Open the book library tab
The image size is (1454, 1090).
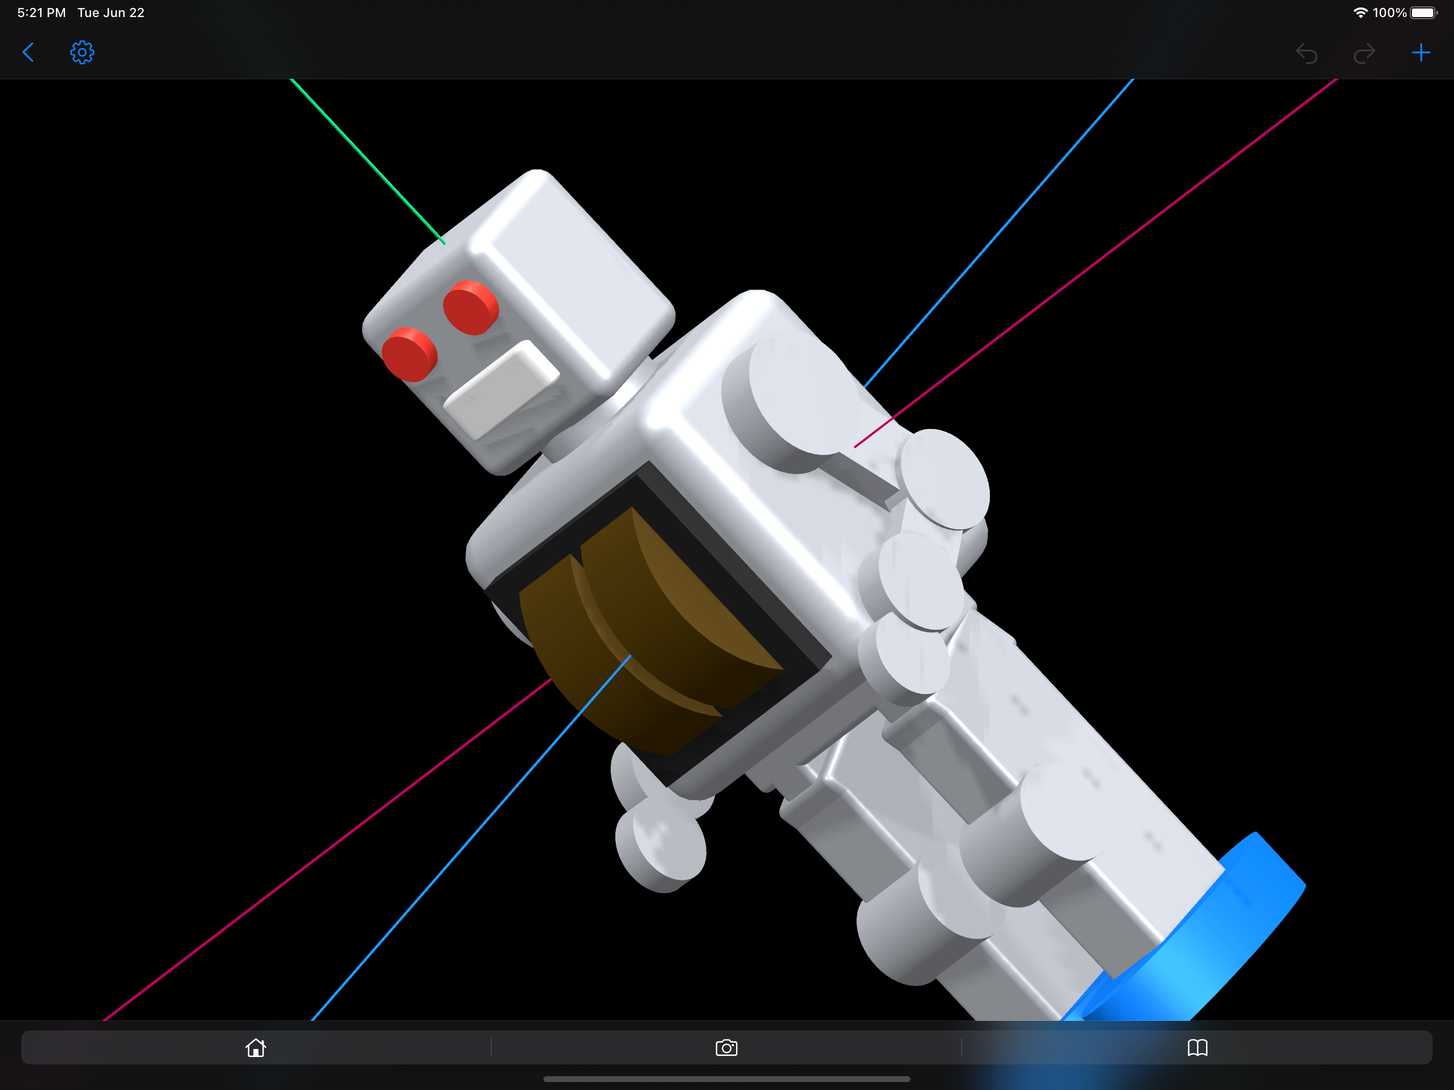coord(1197,1047)
